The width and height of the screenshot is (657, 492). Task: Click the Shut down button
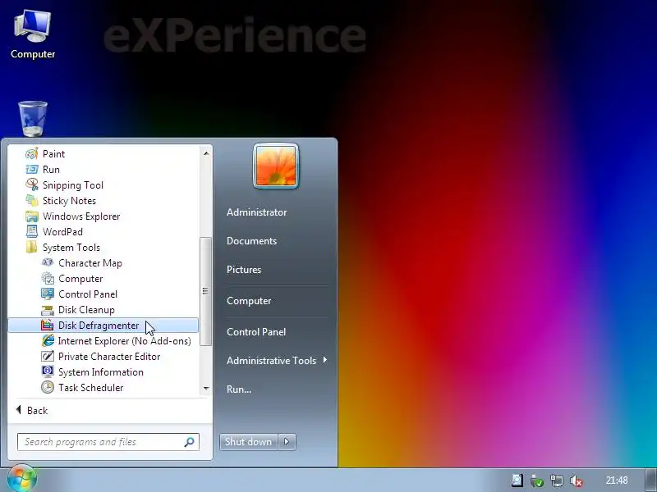point(248,442)
